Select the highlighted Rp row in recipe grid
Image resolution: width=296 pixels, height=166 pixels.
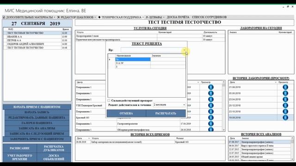(x=133, y=59)
